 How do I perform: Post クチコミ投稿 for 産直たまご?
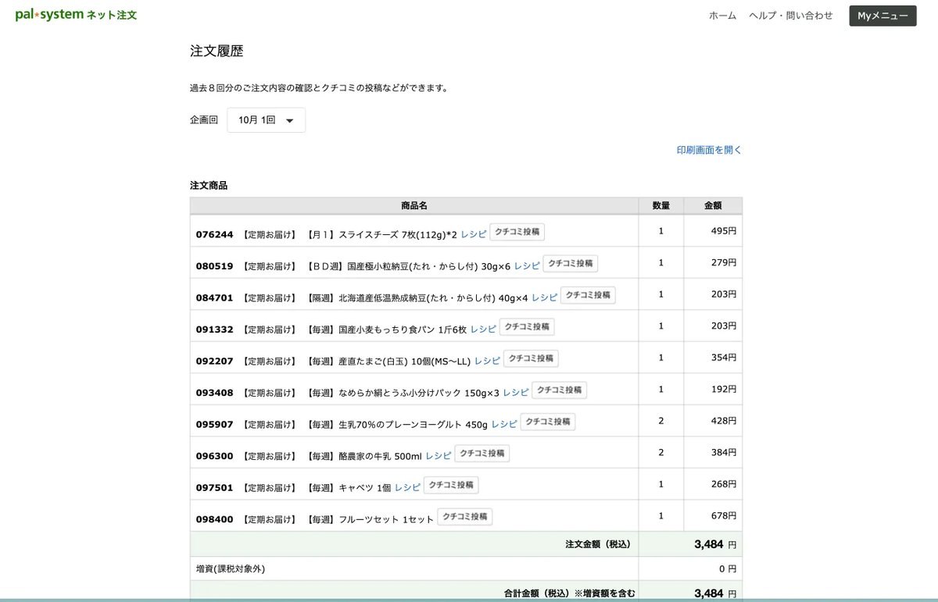tap(531, 358)
